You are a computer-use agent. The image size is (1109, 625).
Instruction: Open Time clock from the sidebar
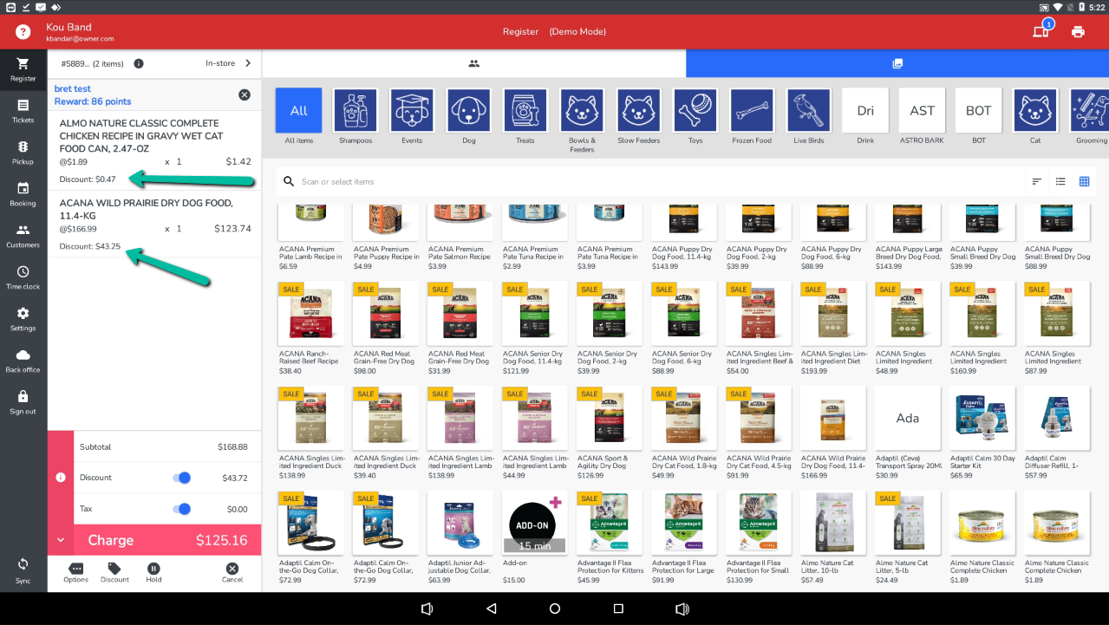[23, 277]
